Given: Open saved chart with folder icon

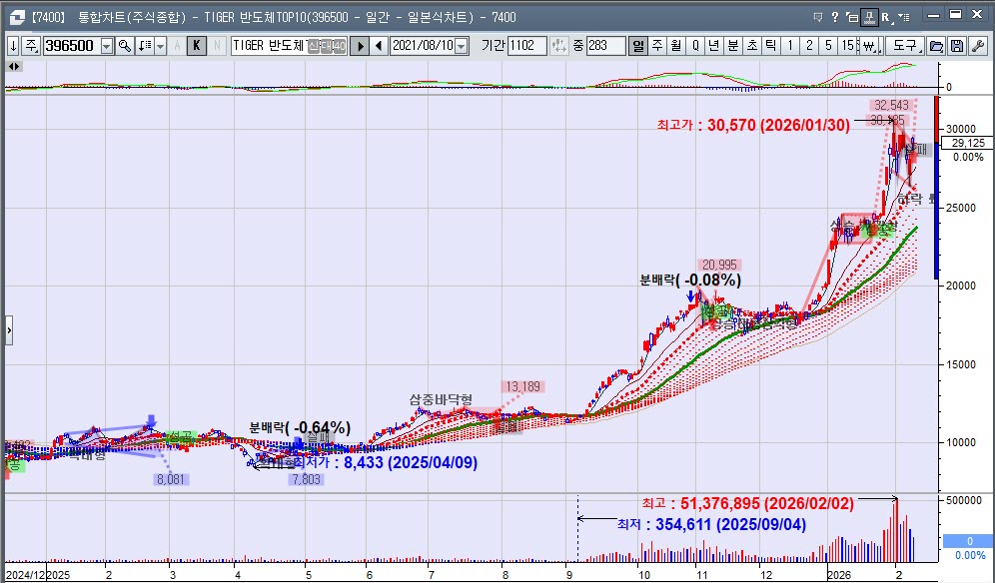Looking at the screenshot, I should click(936, 46).
